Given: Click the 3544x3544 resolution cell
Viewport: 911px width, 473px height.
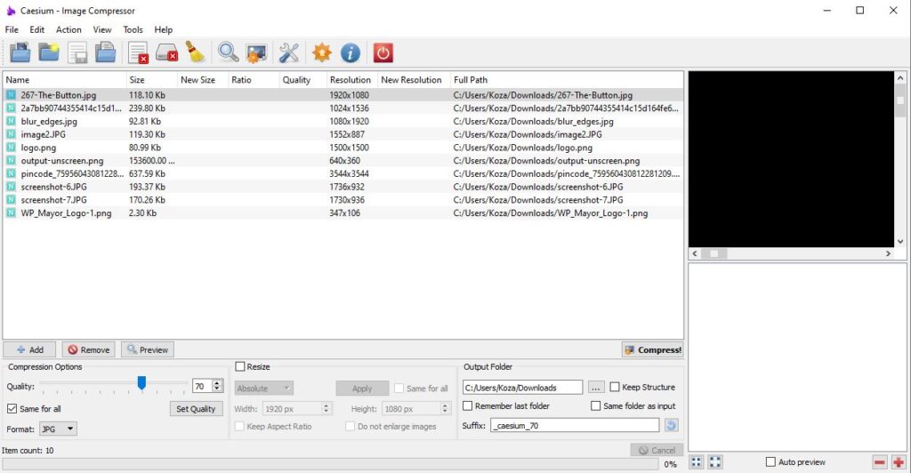Looking at the screenshot, I should pos(349,173).
